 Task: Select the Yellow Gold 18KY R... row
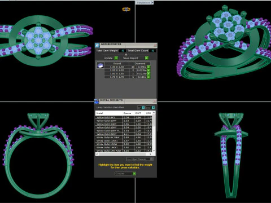click(x=124, y=131)
